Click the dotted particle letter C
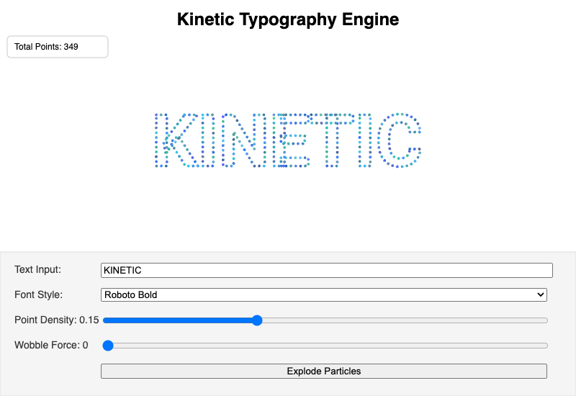 point(400,140)
